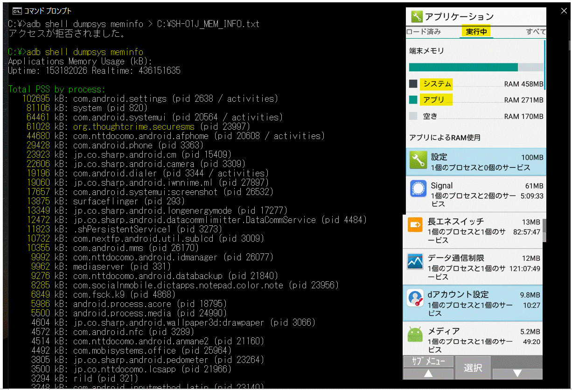Switch to the ロード済み tab
The width and height of the screenshot is (572, 390).
click(x=424, y=32)
